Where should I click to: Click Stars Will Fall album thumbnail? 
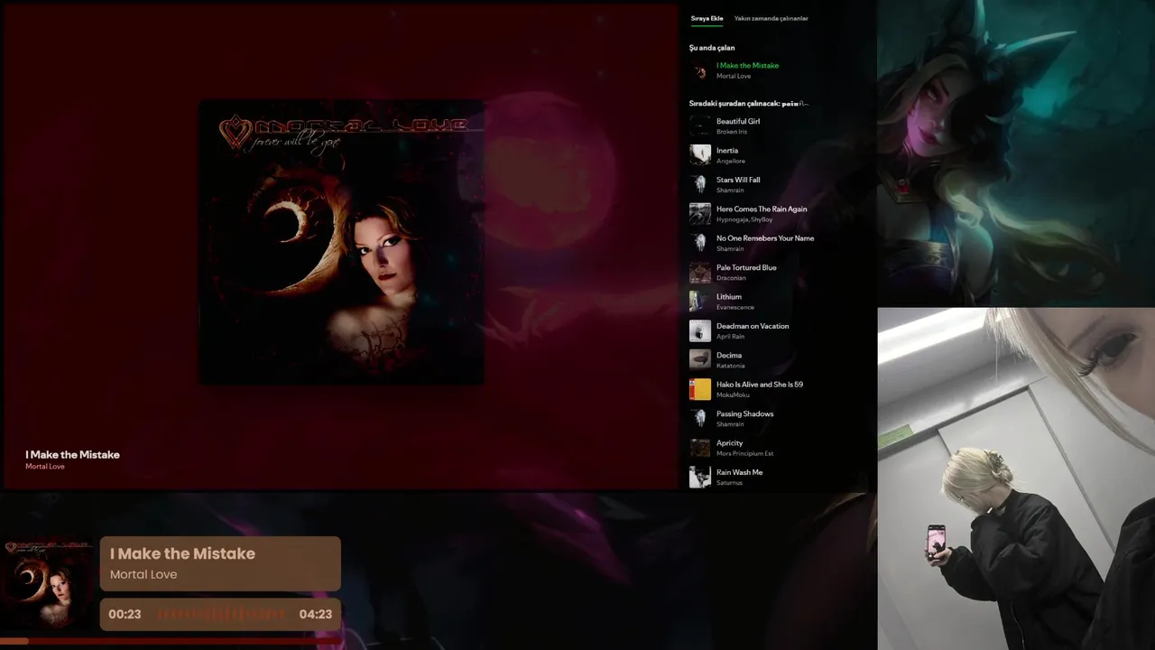[x=700, y=184]
